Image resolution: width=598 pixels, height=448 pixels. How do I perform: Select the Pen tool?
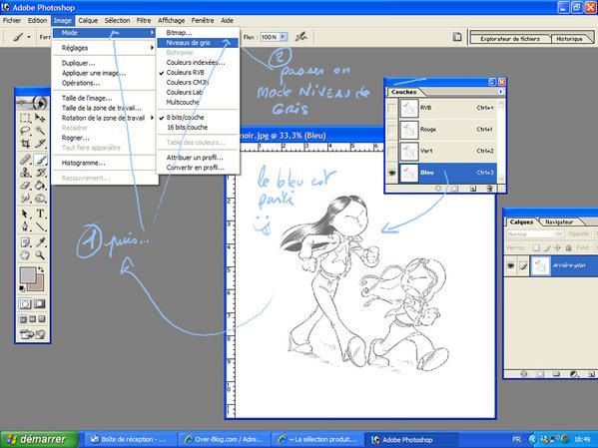[25, 226]
